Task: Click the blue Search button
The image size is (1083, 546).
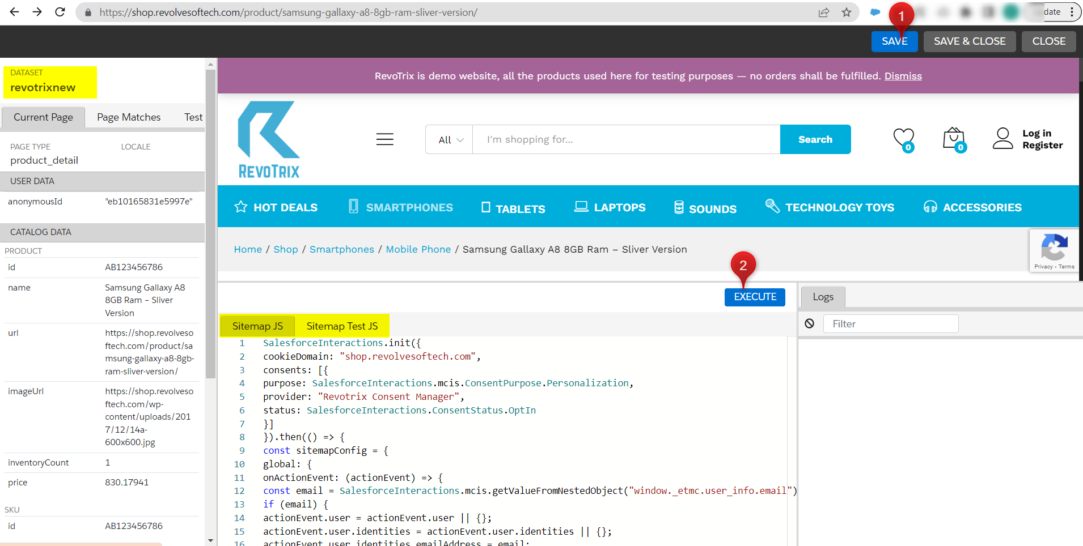Action: 815,139
